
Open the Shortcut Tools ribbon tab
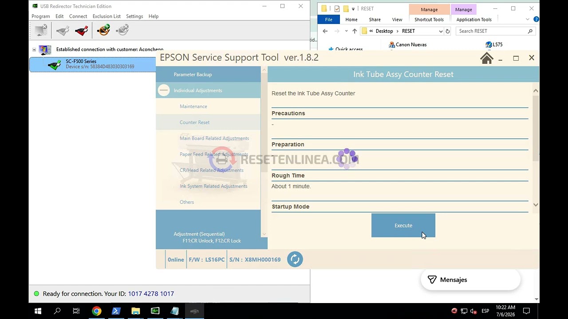[429, 19]
